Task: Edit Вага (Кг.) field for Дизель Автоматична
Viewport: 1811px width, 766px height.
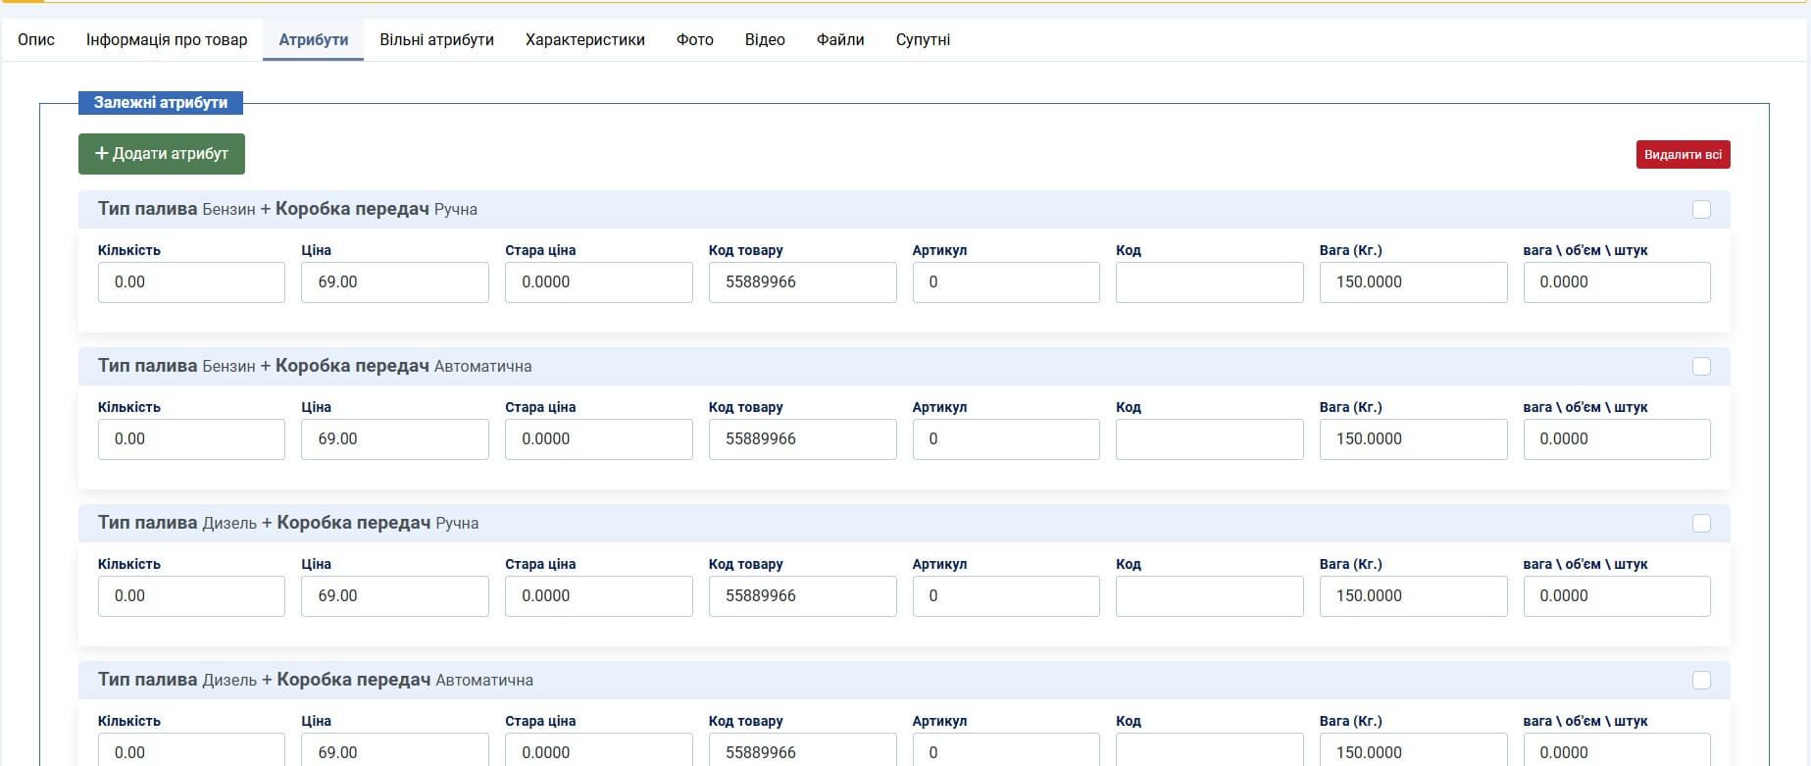Action: pos(1413,750)
